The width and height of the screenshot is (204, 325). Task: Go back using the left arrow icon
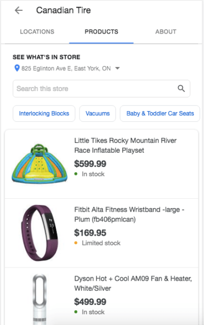pos(18,10)
